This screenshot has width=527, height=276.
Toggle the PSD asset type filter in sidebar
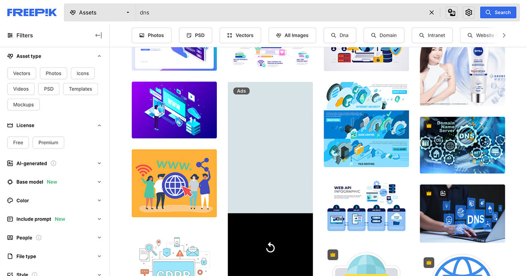[x=49, y=89]
